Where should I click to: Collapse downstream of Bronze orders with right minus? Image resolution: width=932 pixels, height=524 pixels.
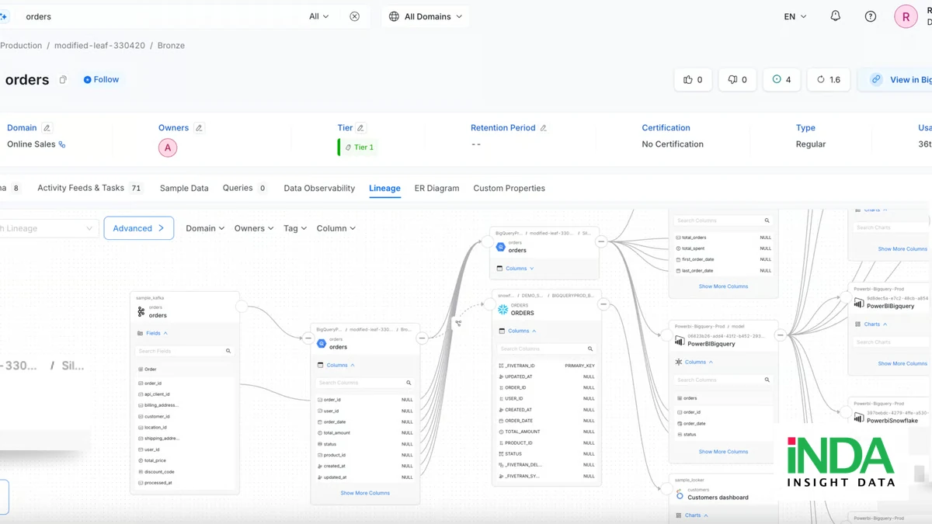(423, 338)
